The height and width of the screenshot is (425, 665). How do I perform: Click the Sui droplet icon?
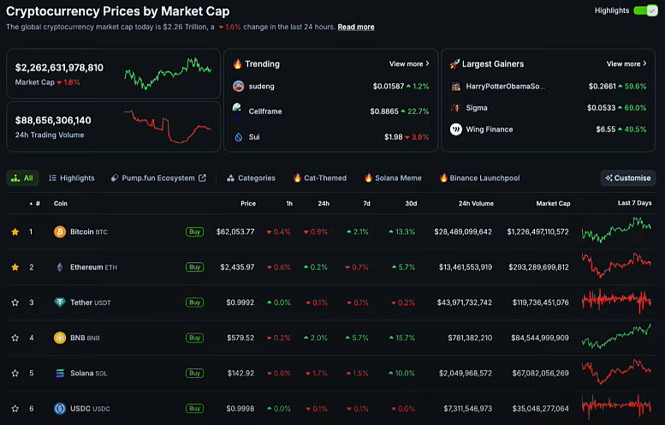238,137
